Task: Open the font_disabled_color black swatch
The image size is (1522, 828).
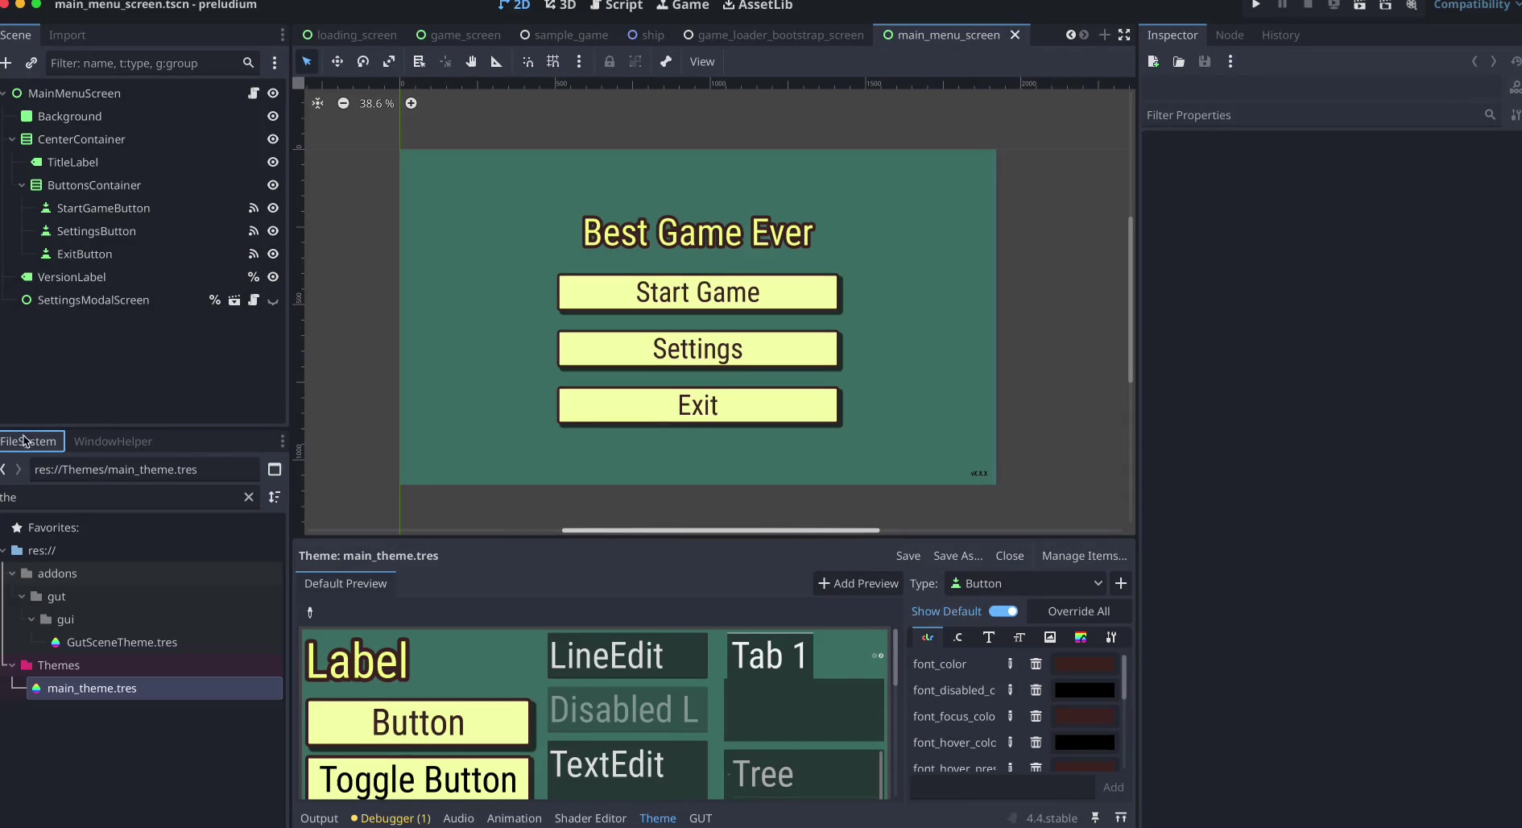Action: click(x=1085, y=690)
